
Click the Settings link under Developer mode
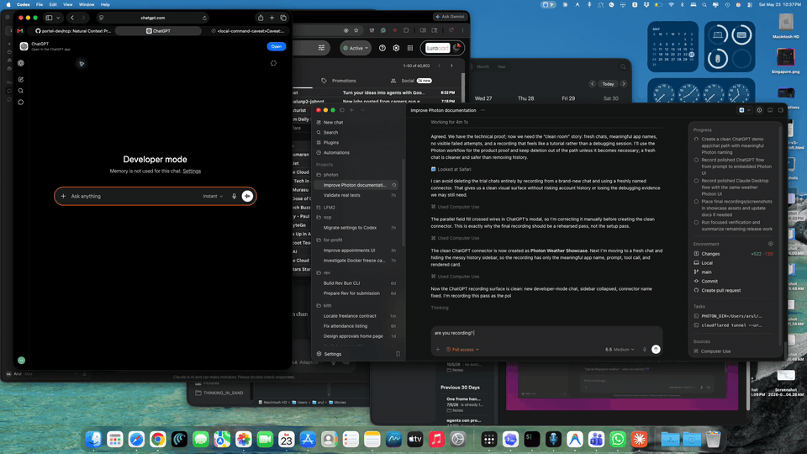click(x=192, y=171)
